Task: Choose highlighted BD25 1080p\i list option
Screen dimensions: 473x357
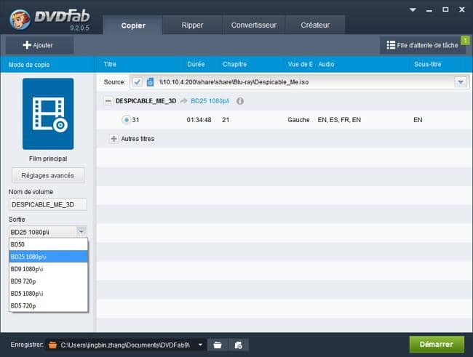Action: 48,257
